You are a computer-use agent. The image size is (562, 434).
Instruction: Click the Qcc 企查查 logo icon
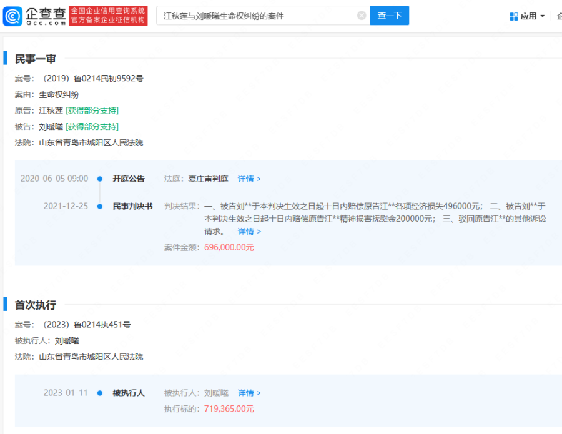pyautogui.click(x=12, y=16)
